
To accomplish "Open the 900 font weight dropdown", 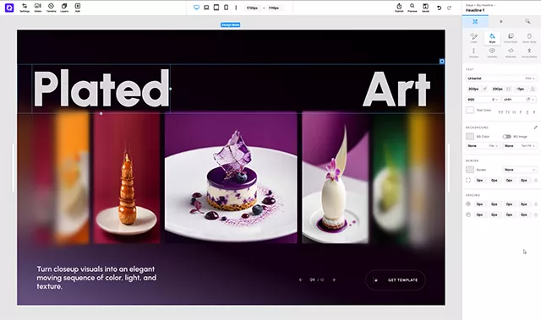I will pos(483,99).
